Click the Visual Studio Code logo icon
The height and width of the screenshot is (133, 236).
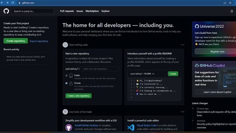tap(131, 127)
